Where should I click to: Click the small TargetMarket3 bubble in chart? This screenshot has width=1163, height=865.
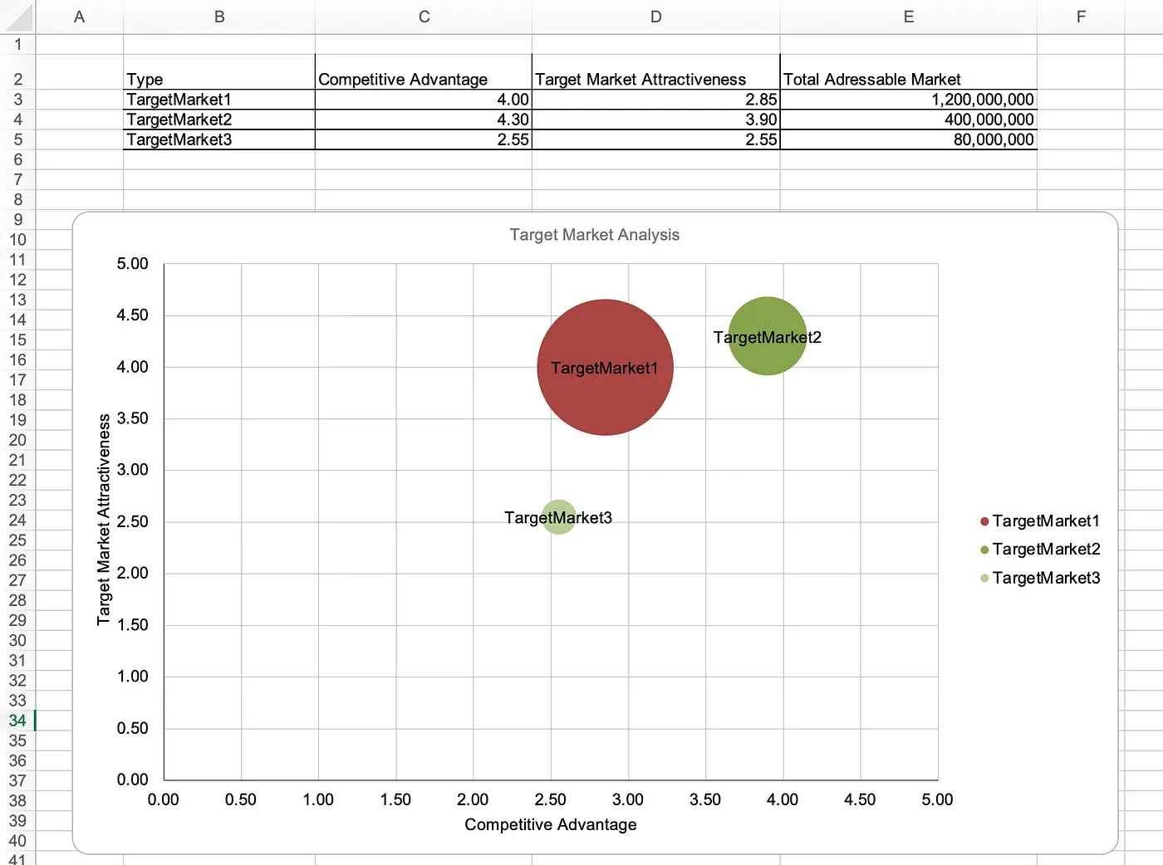(x=559, y=526)
